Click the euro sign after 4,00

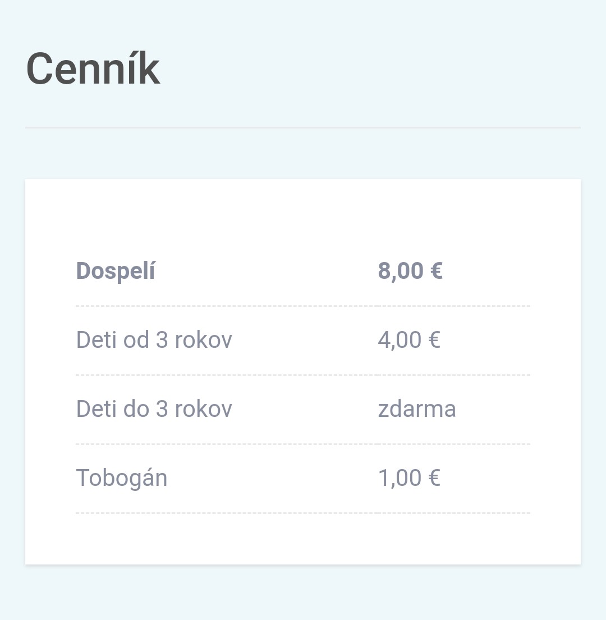[434, 340]
